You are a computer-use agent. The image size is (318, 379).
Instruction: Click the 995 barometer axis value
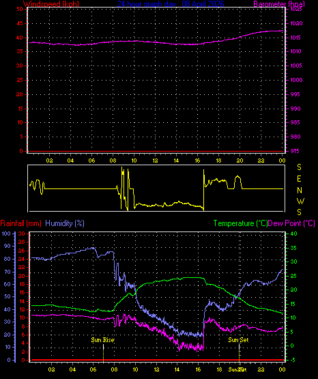[x=295, y=94]
